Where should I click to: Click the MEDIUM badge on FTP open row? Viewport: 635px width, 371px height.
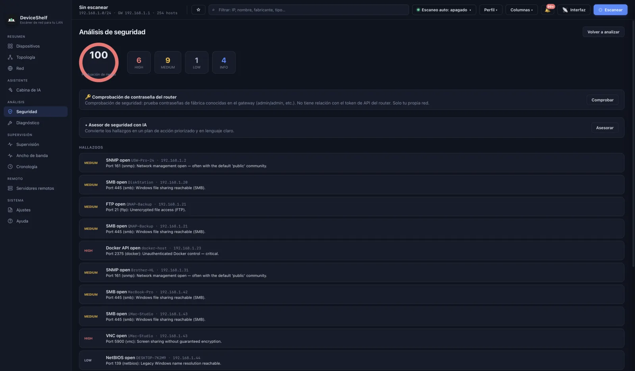click(x=91, y=207)
